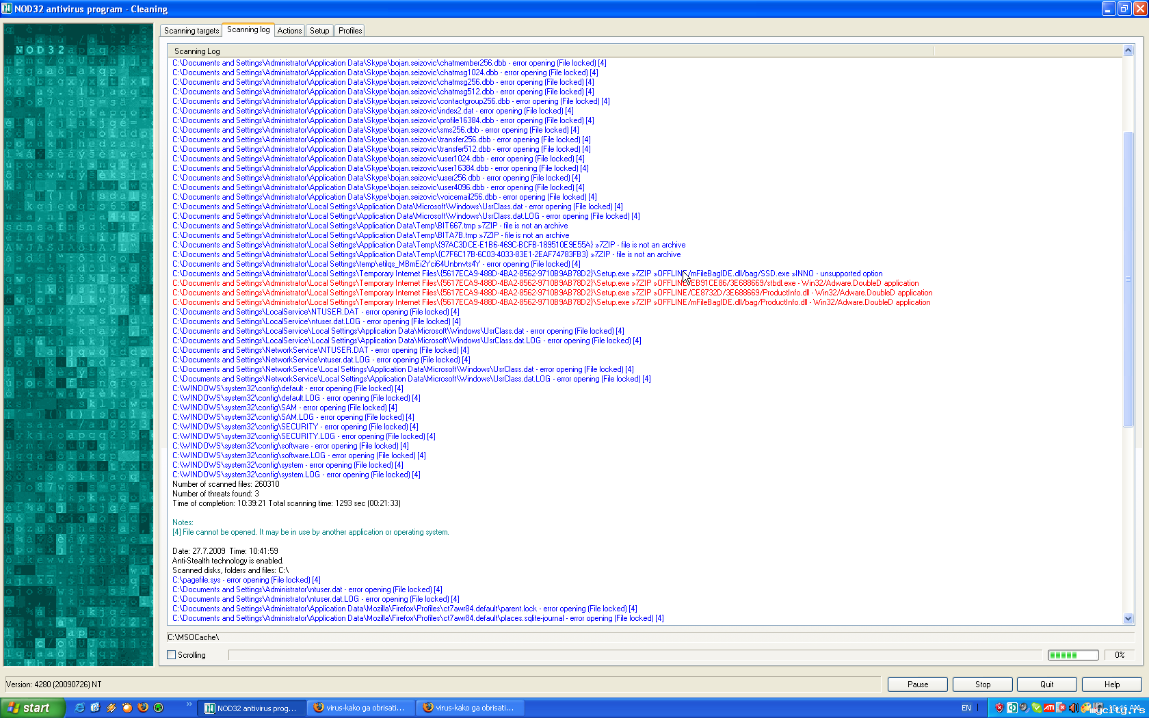Click the scroll down arrow of log
Viewport: 1149px width, 718px height.
(x=1128, y=619)
